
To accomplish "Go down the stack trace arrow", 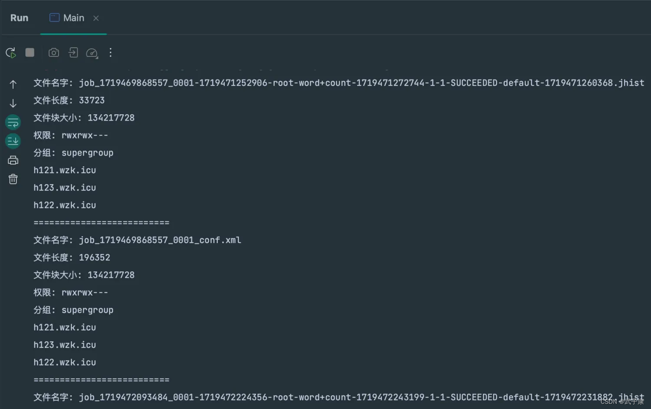I will (13, 103).
